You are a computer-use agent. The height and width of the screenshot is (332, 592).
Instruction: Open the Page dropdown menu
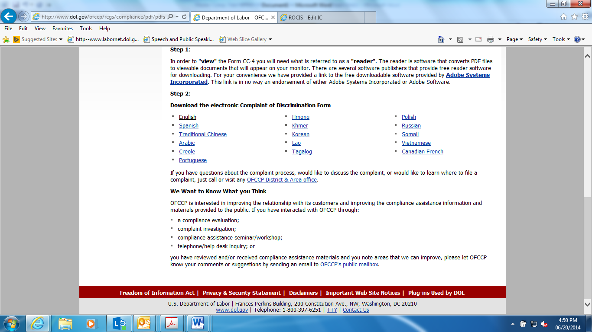pyautogui.click(x=514, y=39)
